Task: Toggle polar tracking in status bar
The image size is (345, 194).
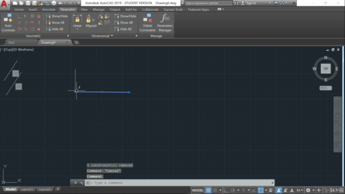Action: [233, 190]
